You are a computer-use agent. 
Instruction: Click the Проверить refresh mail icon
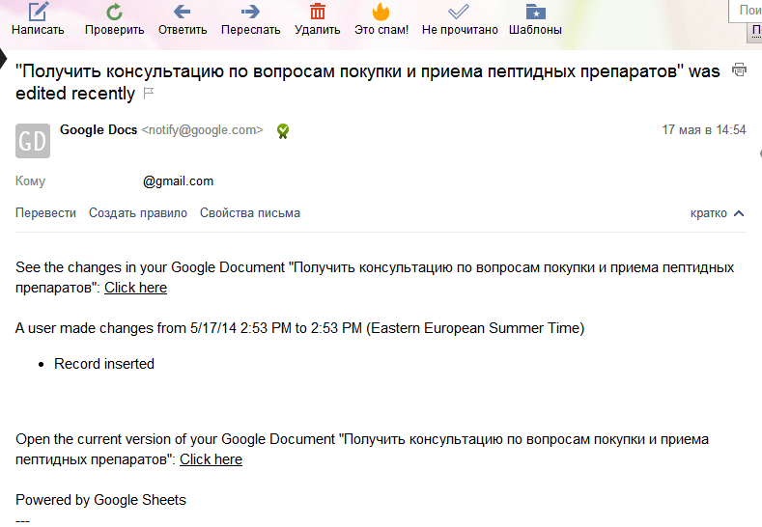pos(114,13)
